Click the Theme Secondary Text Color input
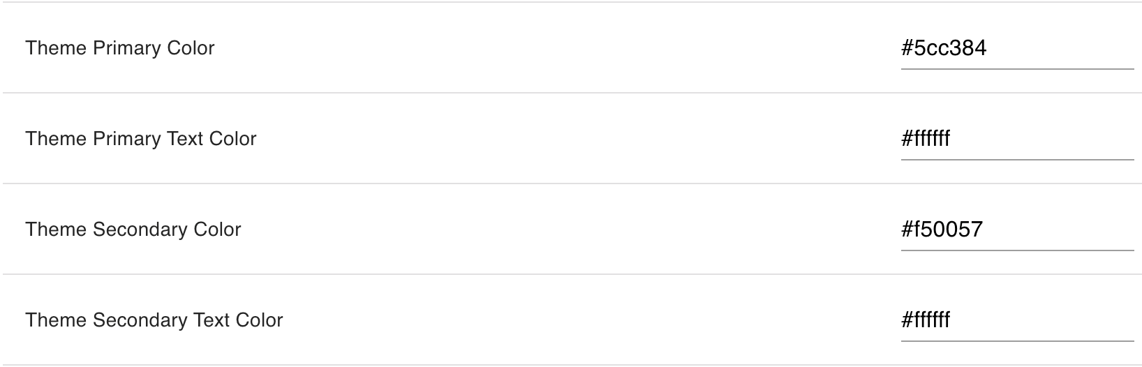 (x=1016, y=320)
